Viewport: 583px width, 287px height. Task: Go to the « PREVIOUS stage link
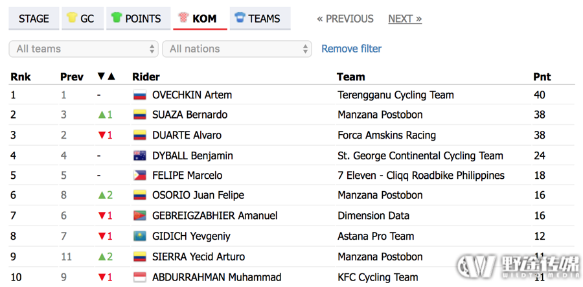[x=345, y=19]
